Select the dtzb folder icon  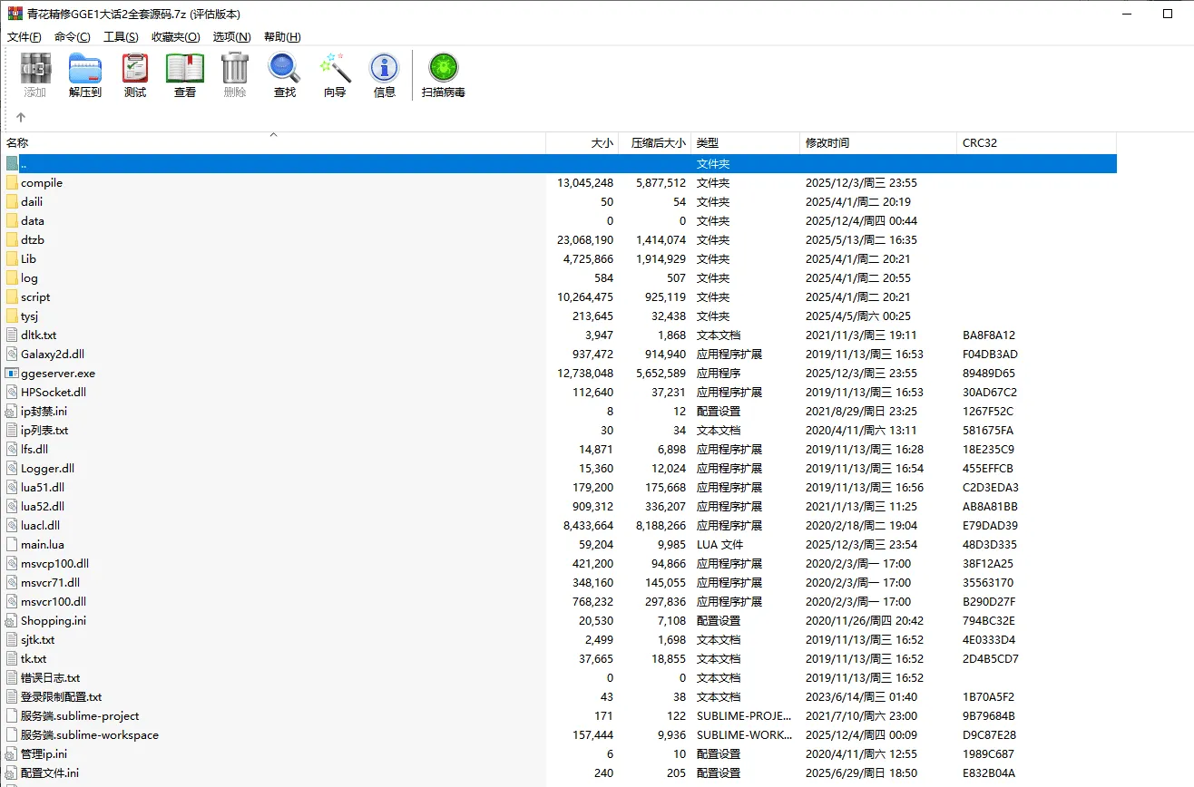tap(12, 239)
